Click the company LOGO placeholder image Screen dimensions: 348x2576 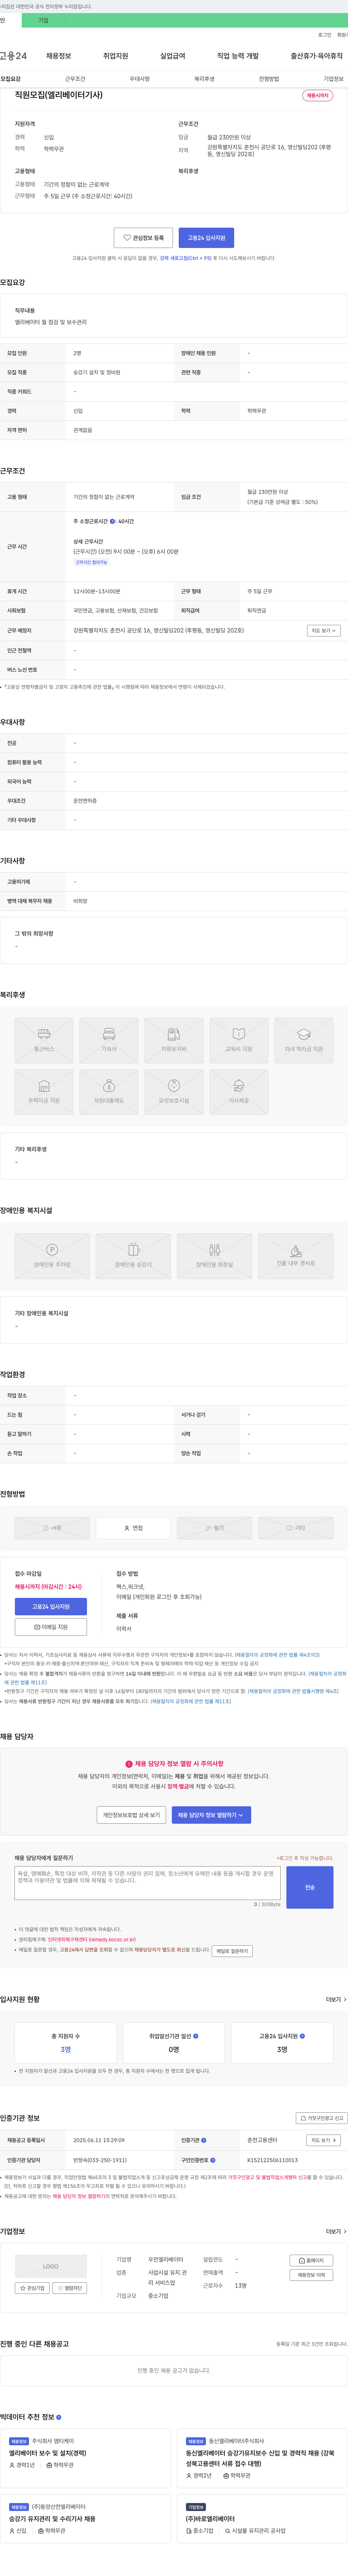[51, 2267]
